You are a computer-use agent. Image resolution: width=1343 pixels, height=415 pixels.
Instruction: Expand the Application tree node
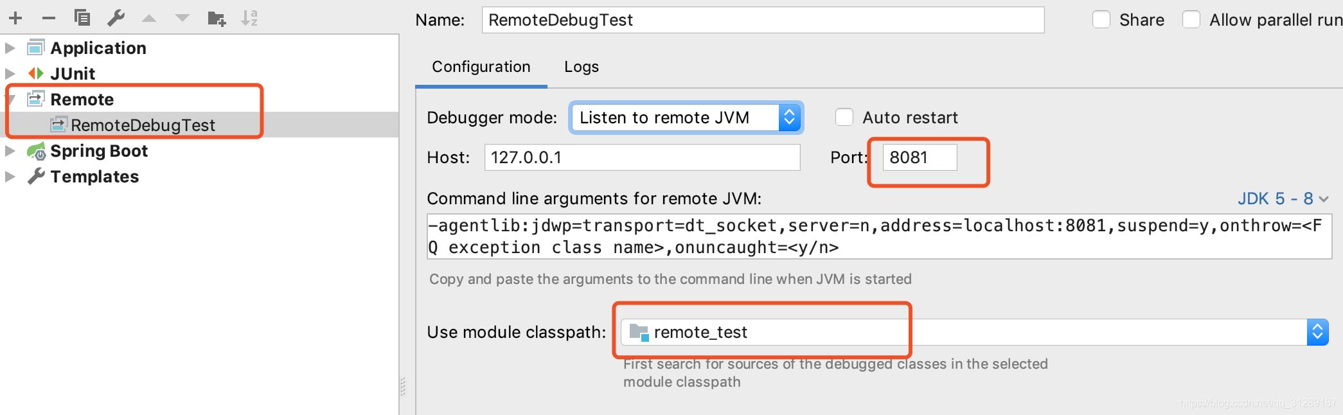9,48
